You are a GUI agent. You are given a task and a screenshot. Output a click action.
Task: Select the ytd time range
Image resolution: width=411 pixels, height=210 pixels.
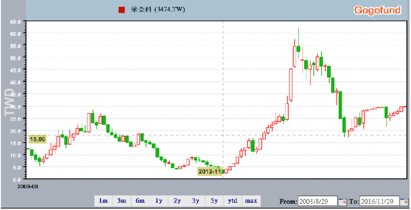232,201
